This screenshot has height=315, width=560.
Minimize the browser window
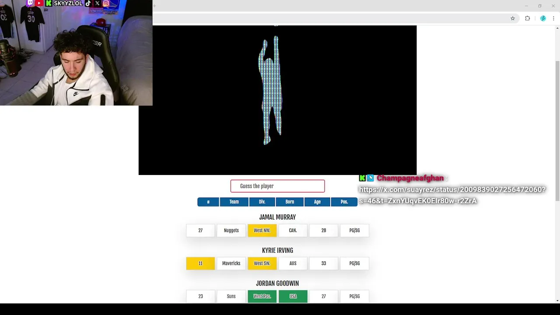click(526, 6)
